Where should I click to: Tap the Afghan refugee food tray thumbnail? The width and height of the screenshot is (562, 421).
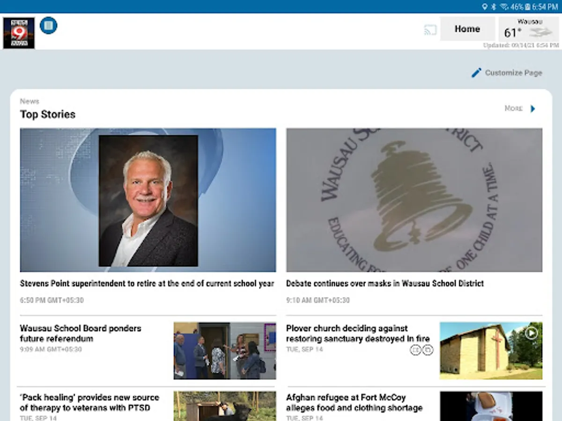point(491,406)
